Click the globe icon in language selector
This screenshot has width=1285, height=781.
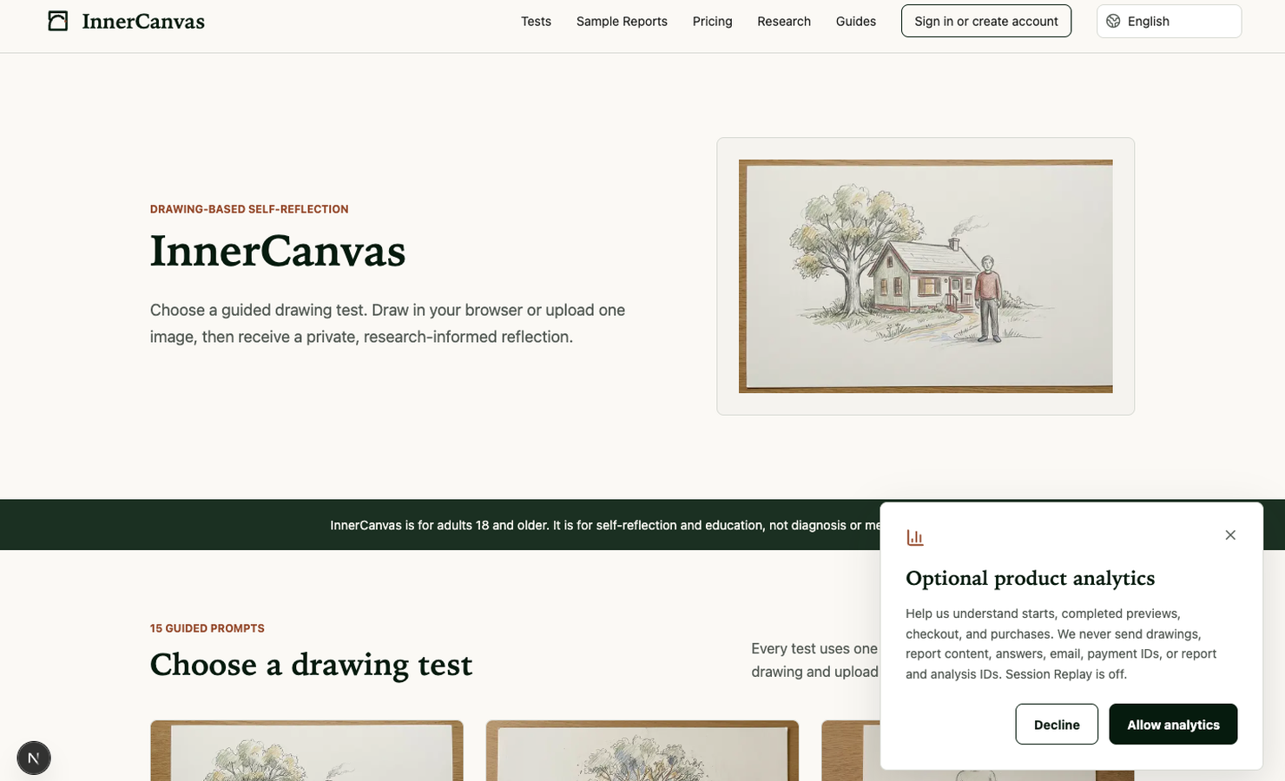pyautogui.click(x=1113, y=21)
